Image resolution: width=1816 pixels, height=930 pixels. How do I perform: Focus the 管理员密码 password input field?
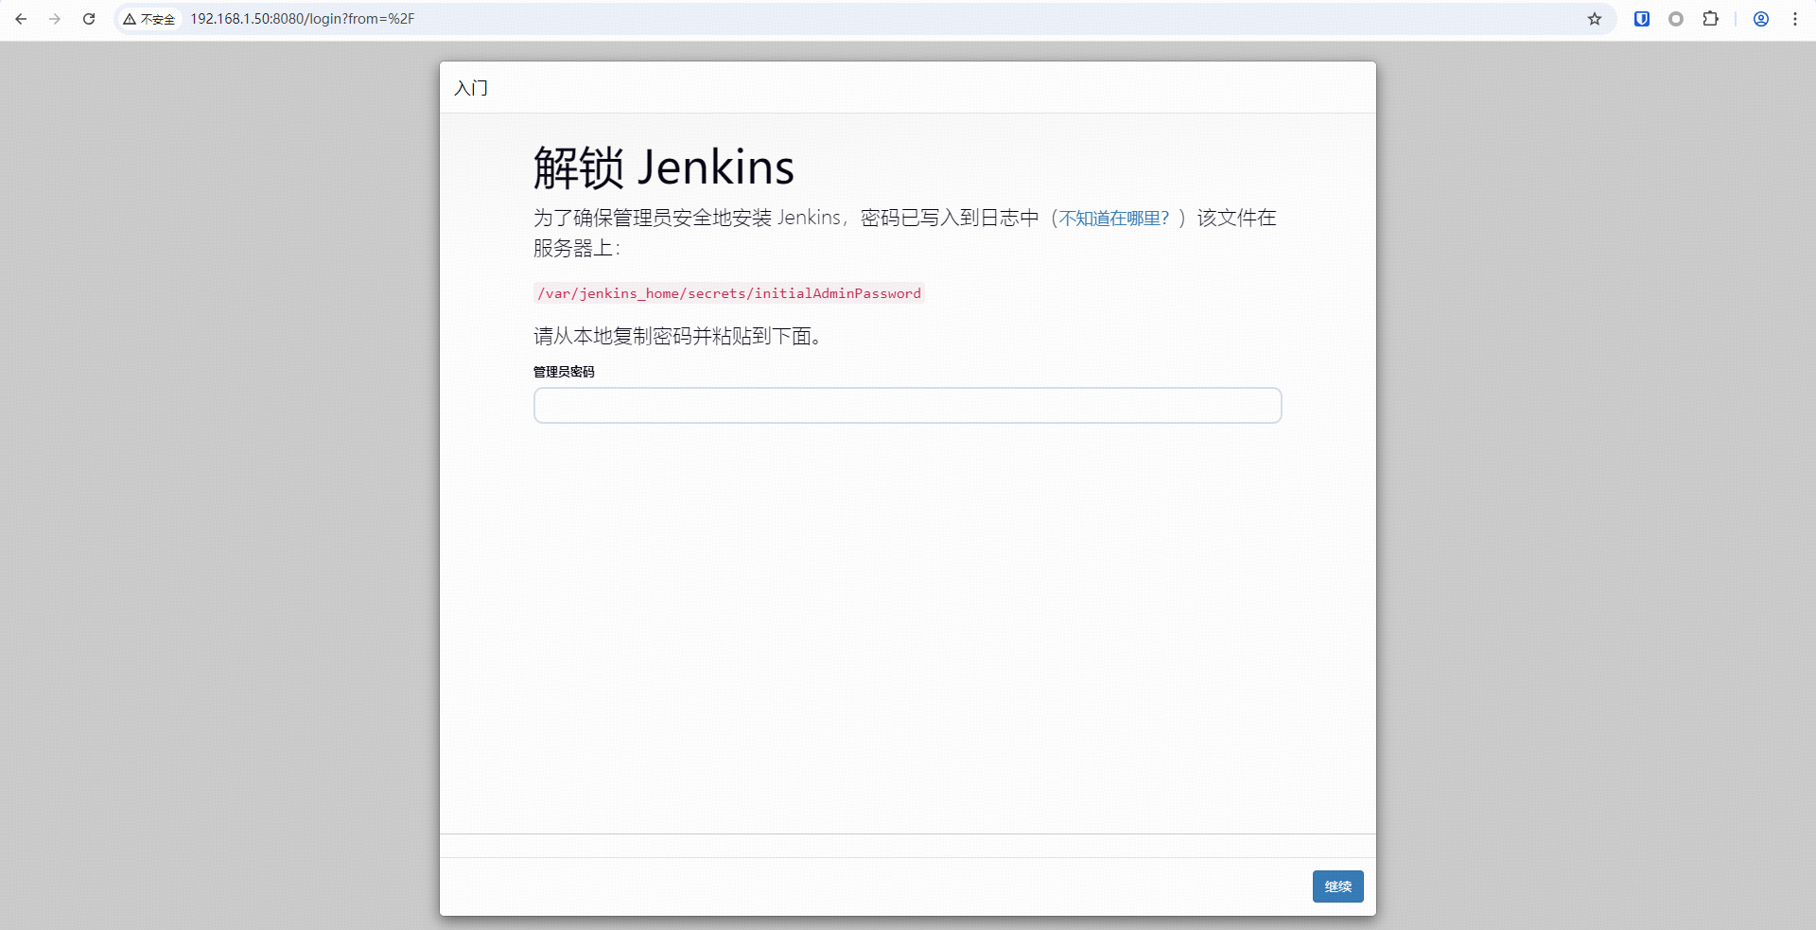(x=908, y=405)
